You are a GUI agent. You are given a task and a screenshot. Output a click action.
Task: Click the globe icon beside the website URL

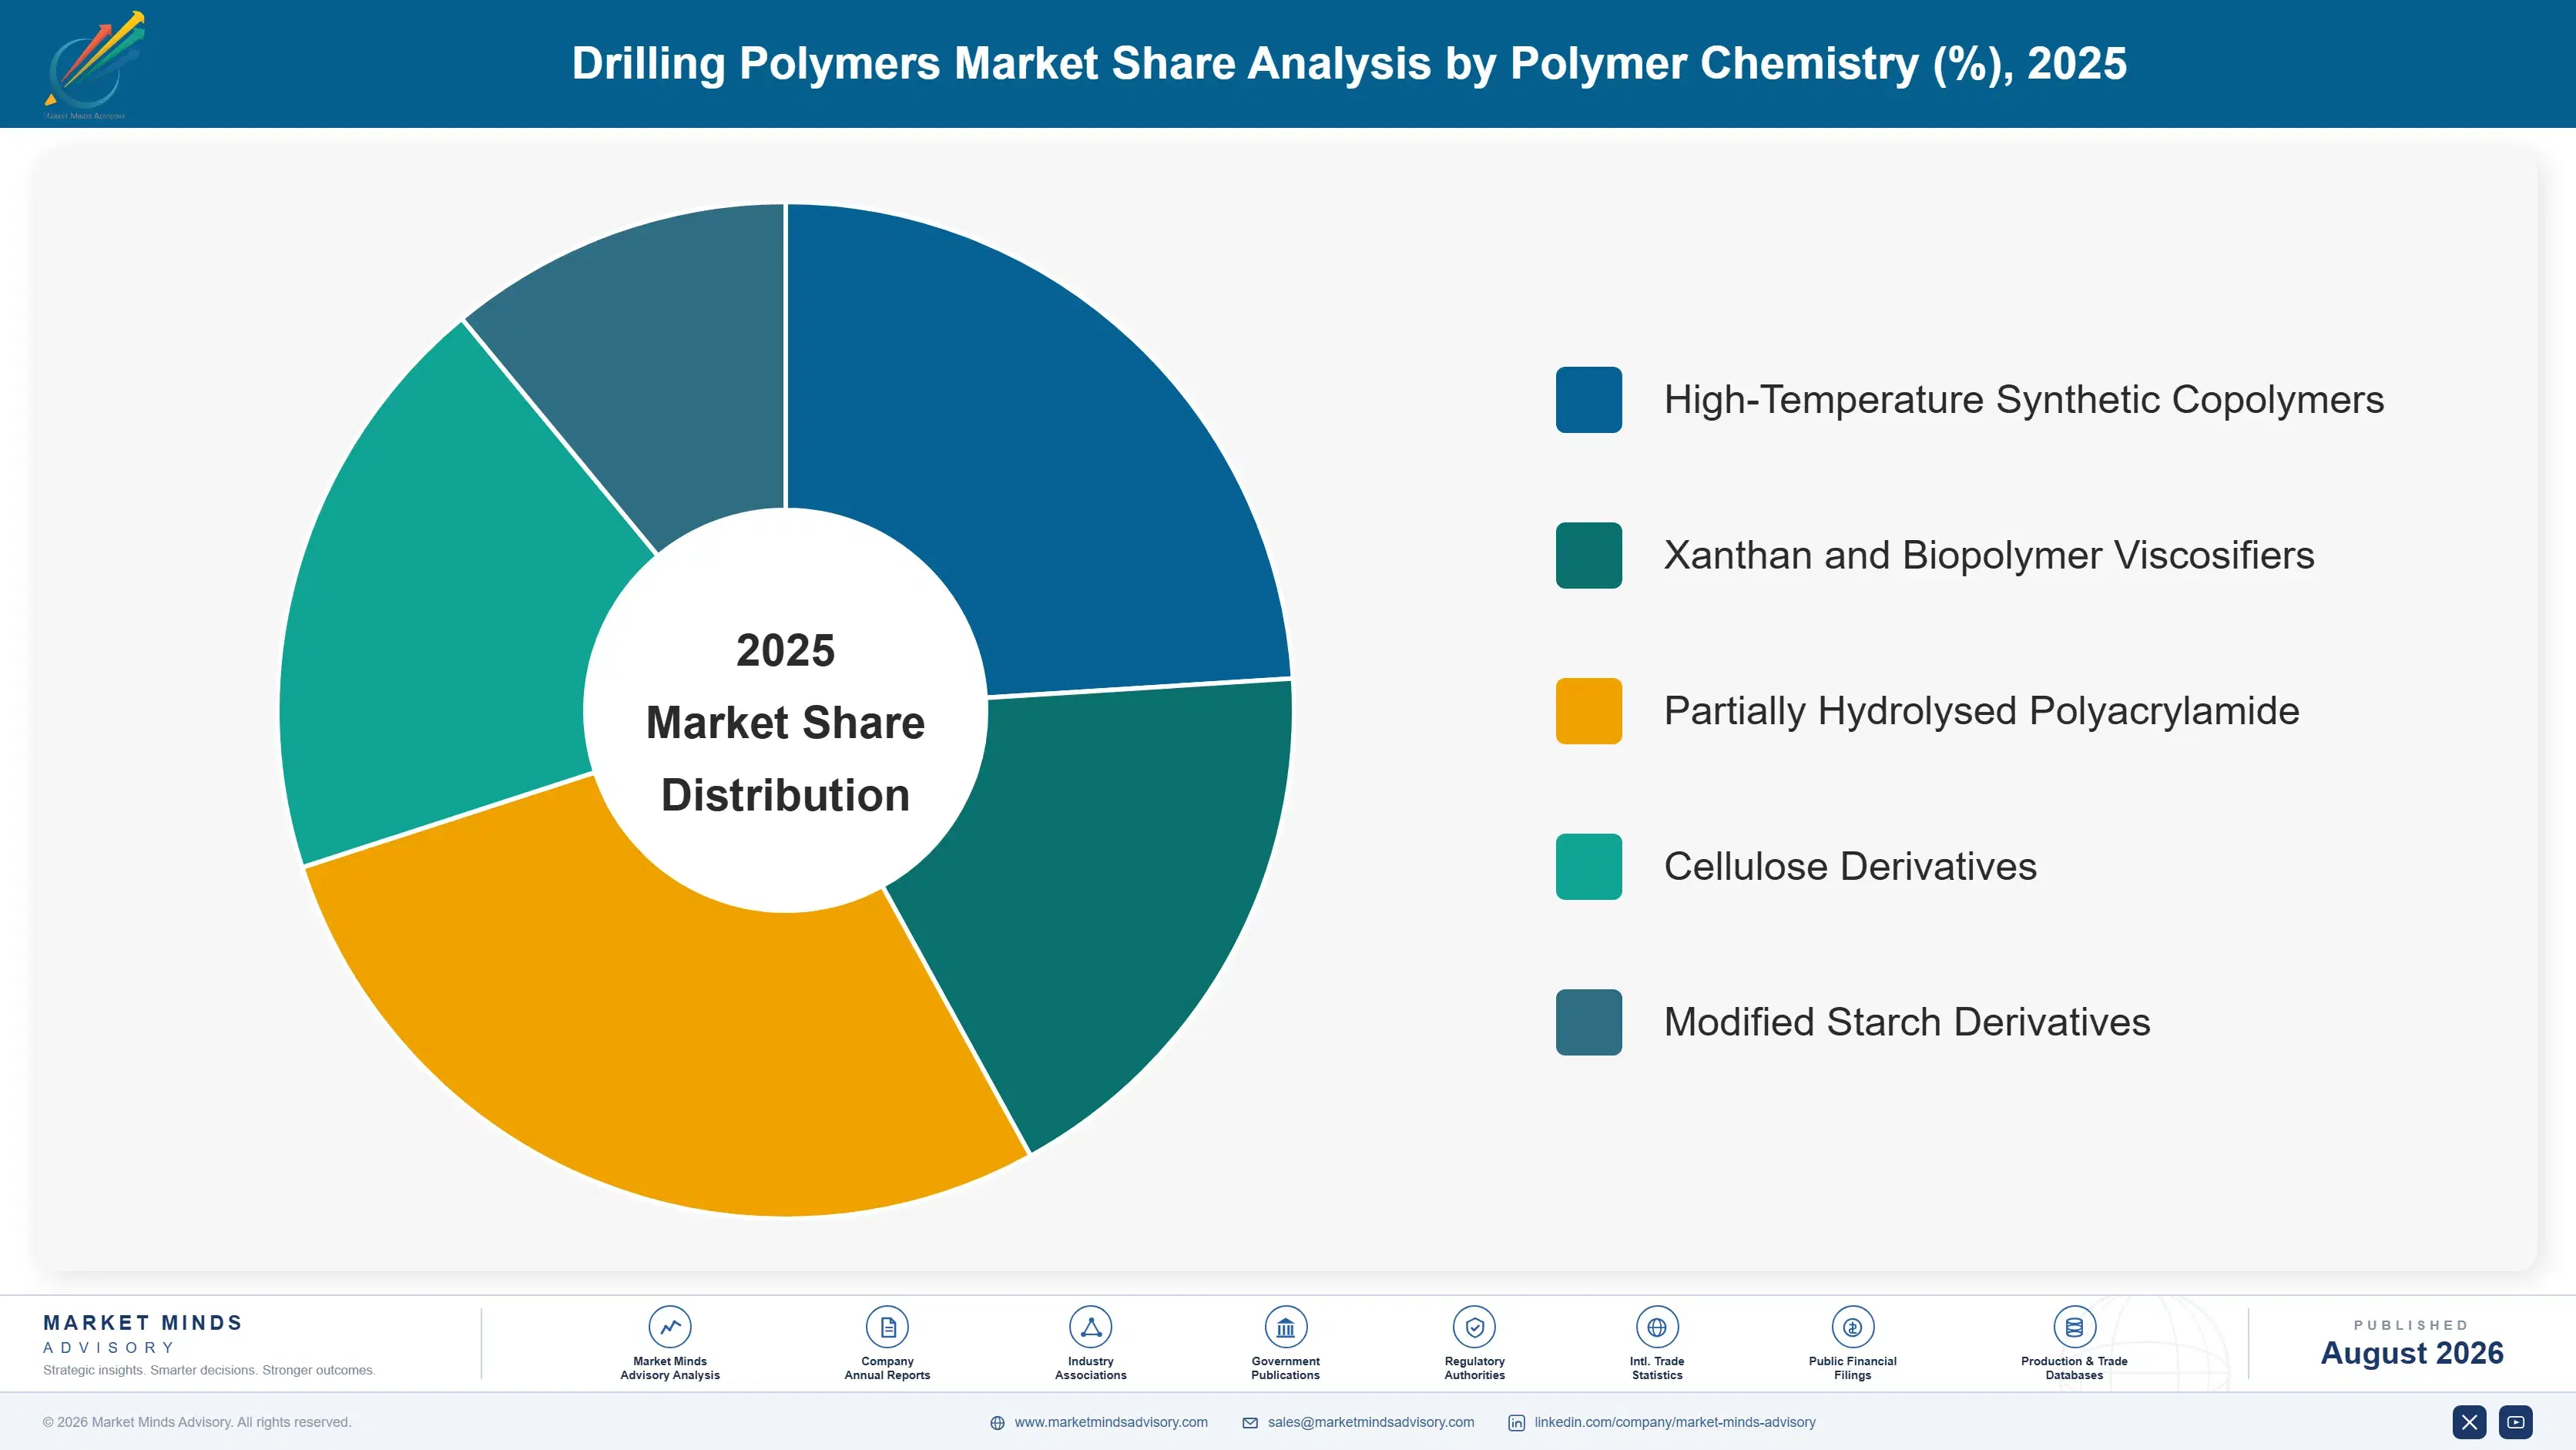click(x=997, y=1423)
